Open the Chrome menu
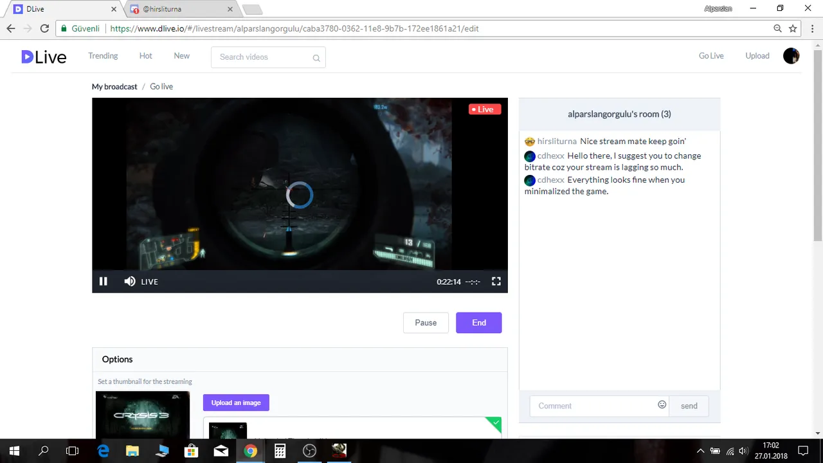 coord(811,28)
